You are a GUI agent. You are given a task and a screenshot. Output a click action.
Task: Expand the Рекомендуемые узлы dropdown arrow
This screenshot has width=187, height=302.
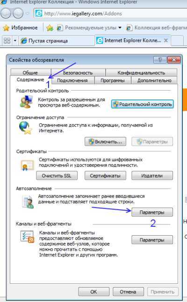[120, 28]
